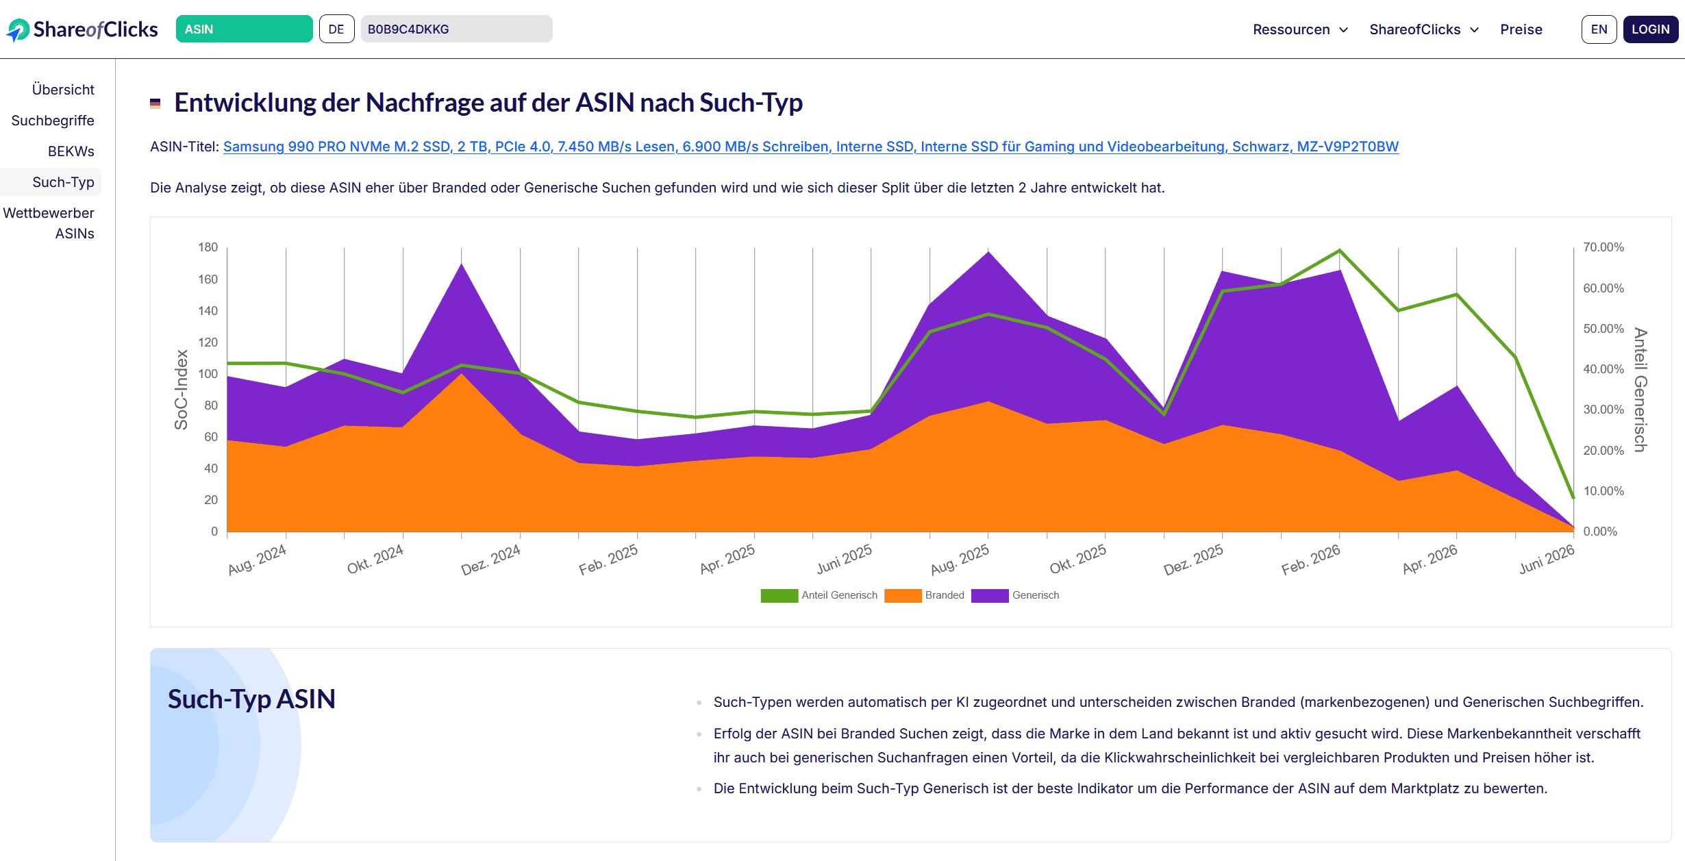This screenshot has width=1685, height=861.
Task: Click the Anteil Generisch right axis title
Action: tap(1640, 390)
